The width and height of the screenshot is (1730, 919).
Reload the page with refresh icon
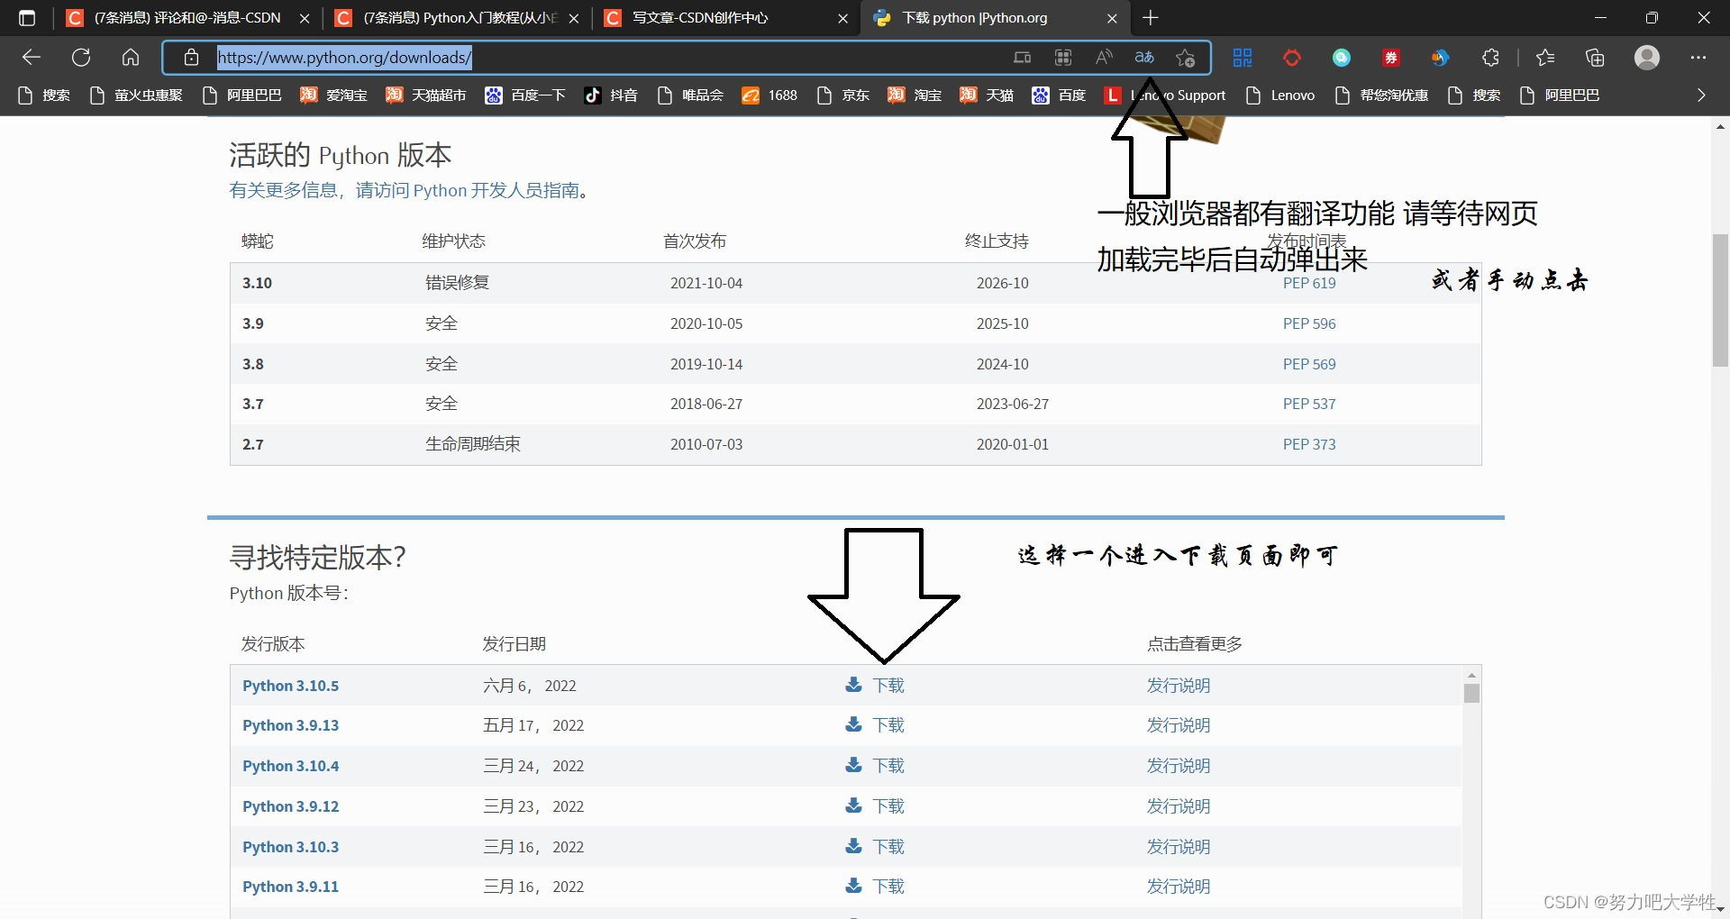81,58
